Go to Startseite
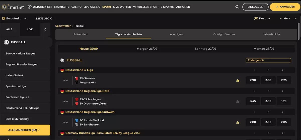Image resolution: width=301 pixels, height=140 pixels. pyautogui.click(x=62, y=7)
